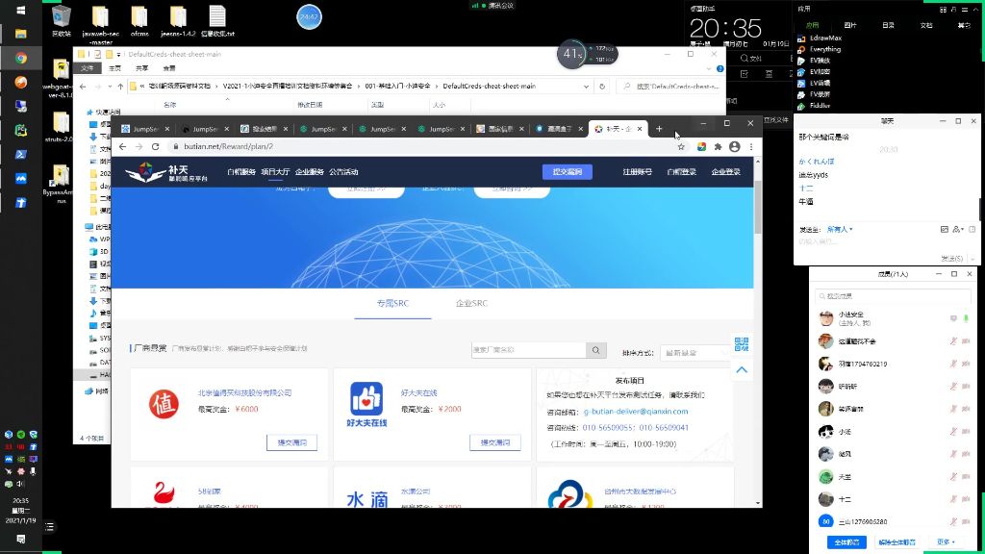Click 注册账号 in the header
The height and width of the screenshot is (554, 985).
(x=637, y=172)
